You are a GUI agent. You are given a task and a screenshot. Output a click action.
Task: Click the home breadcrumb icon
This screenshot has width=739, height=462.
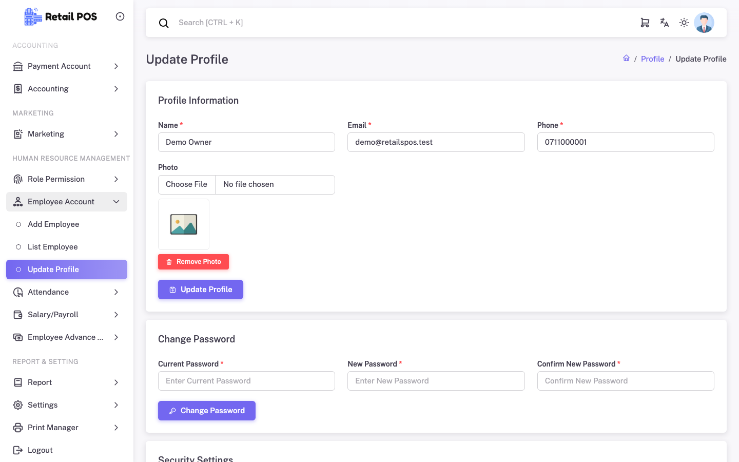[626, 59]
